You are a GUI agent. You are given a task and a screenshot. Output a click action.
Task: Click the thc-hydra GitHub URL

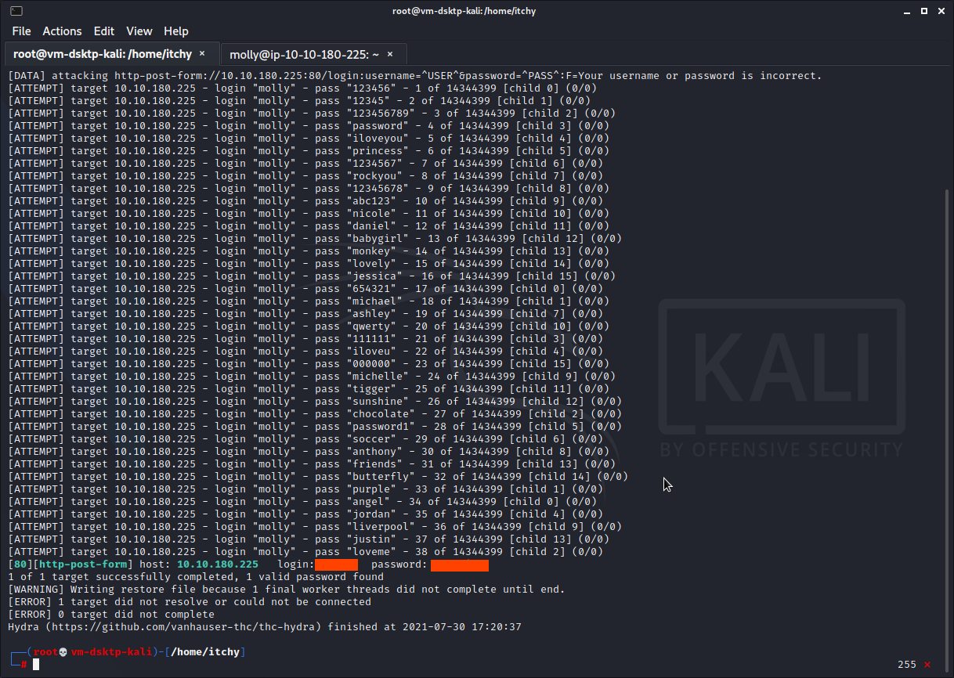point(183,627)
